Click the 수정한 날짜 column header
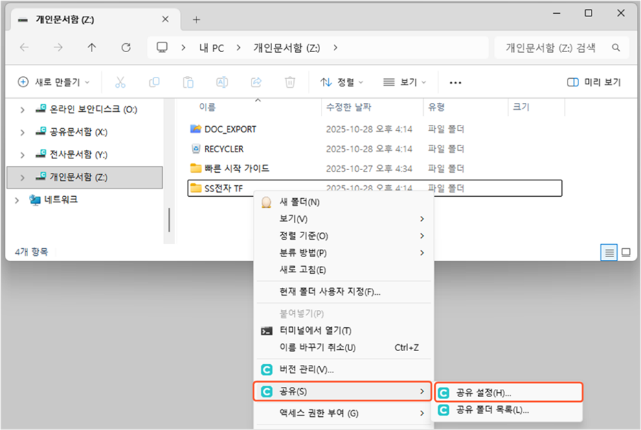 [348, 107]
